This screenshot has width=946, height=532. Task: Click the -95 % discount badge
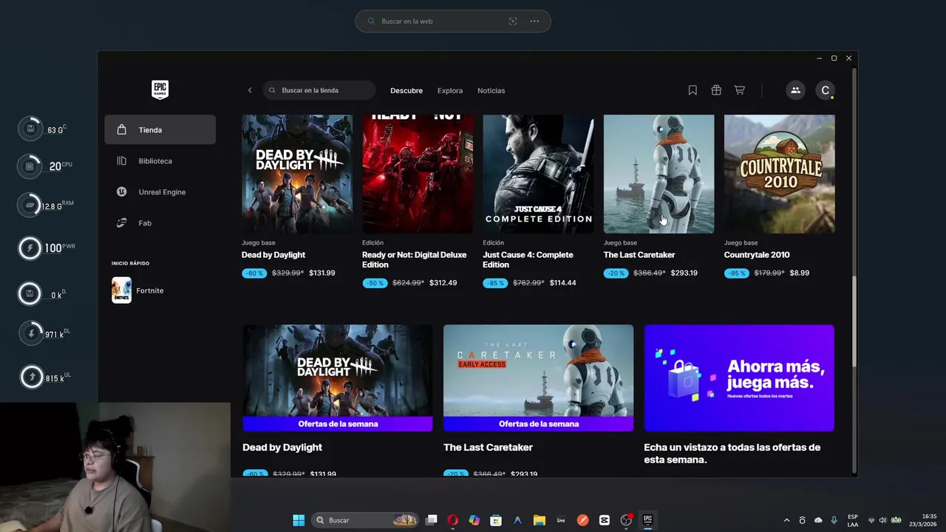click(737, 273)
